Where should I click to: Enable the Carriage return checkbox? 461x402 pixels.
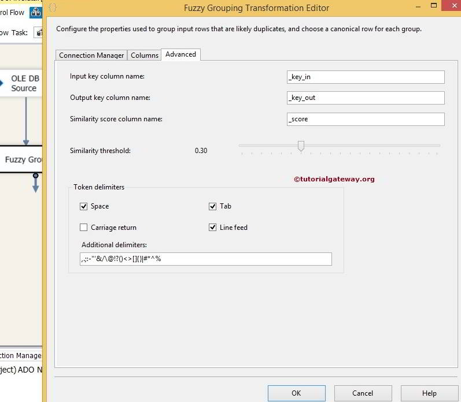coord(83,228)
